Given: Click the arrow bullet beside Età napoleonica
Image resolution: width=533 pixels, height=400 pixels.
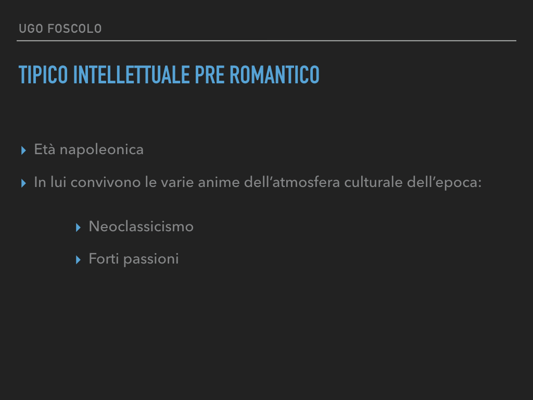Looking at the screenshot, I should 23,151.
